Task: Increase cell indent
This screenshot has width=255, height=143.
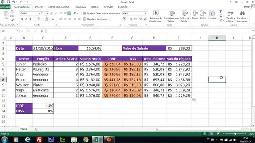Action: pyautogui.click(x=79, y=19)
